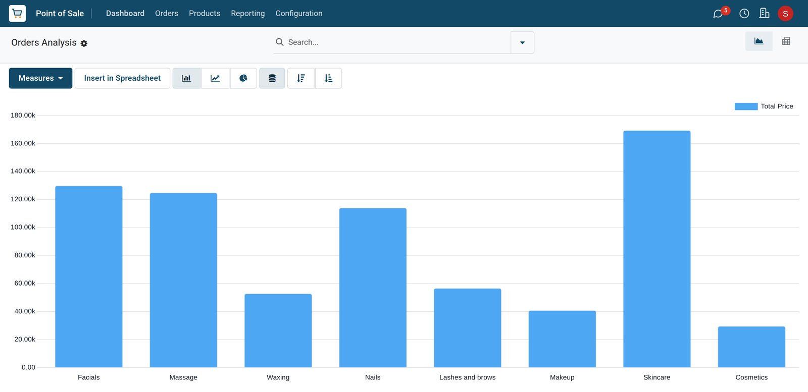Screen dimensions: 808x392
Task: Click the Makeup bar in chart
Action: (x=562, y=339)
